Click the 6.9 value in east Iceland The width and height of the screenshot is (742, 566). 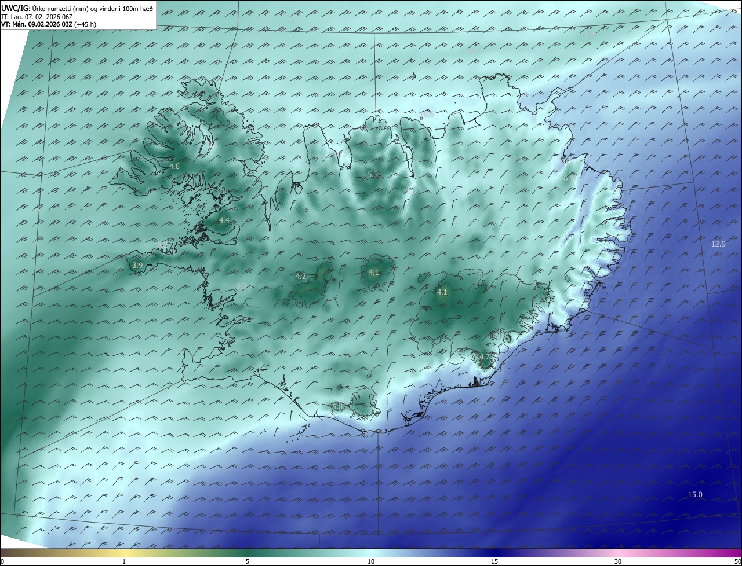click(569, 179)
